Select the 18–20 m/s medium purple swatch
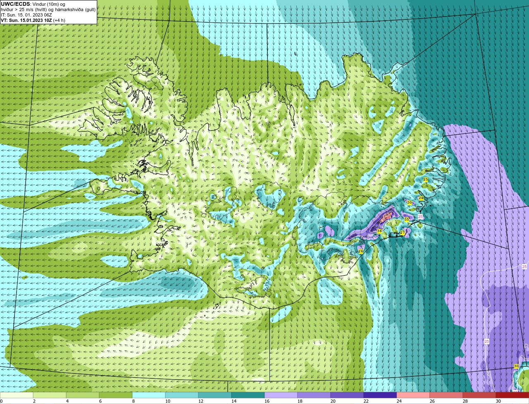The width and height of the screenshot is (529, 404). 314,395
